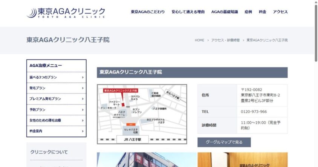Open アクセス・診療時間 breadcrumb link
This screenshot has height=167, width=318.
[x=225, y=40]
